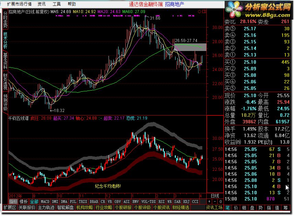Image resolution: width=294 pixels, height=216 pixels.
Task: Switch indicator to TRIX
Action: [x=83, y=202]
